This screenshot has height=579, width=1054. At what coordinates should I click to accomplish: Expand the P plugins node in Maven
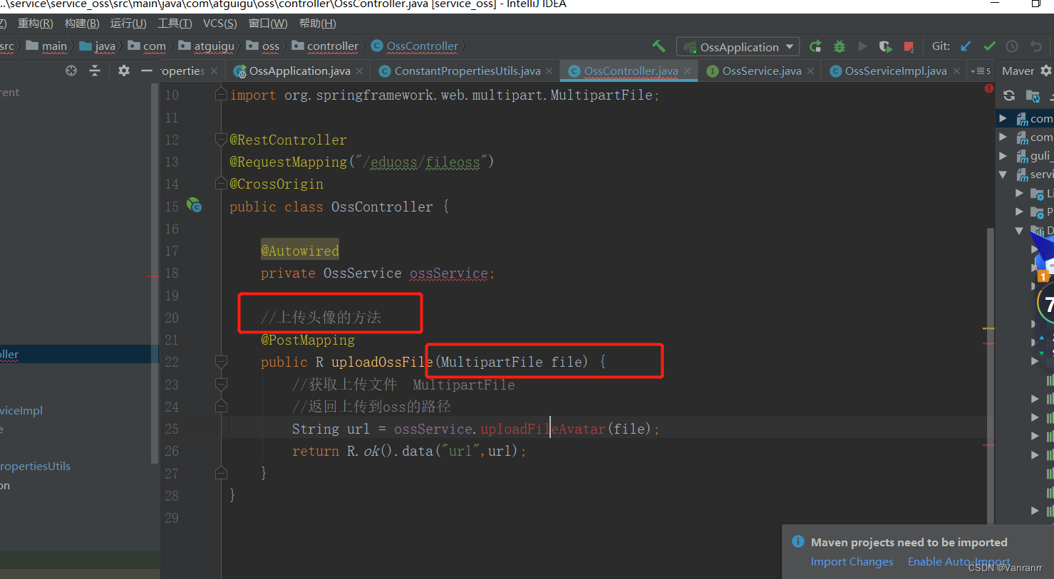(1019, 212)
